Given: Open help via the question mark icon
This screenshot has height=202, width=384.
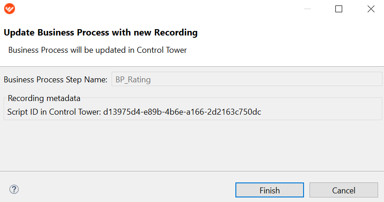Looking at the screenshot, I should pos(14,189).
